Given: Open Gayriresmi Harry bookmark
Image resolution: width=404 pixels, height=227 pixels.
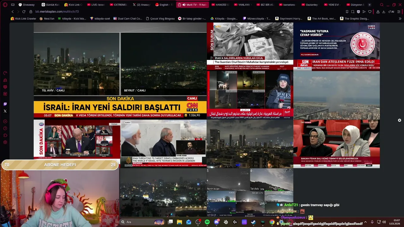Looking at the screenshot, I should point(288,19).
